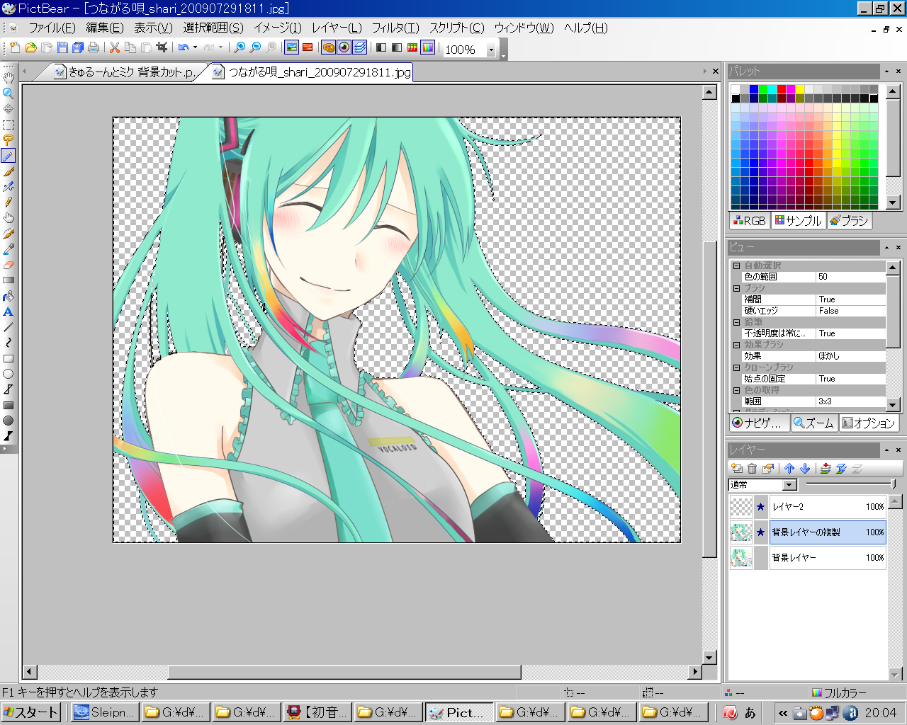Collapse the クローンブラシ property group
Image resolution: width=907 pixels, height=725 pixels.
pos(736,367)
